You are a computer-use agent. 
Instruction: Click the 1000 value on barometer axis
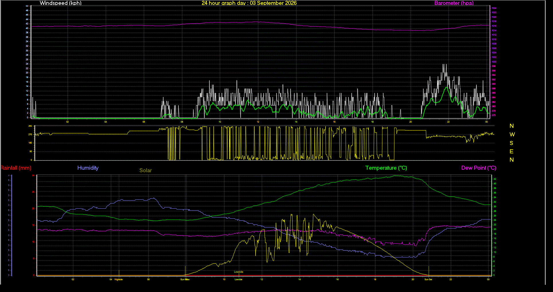pos(494,62)
